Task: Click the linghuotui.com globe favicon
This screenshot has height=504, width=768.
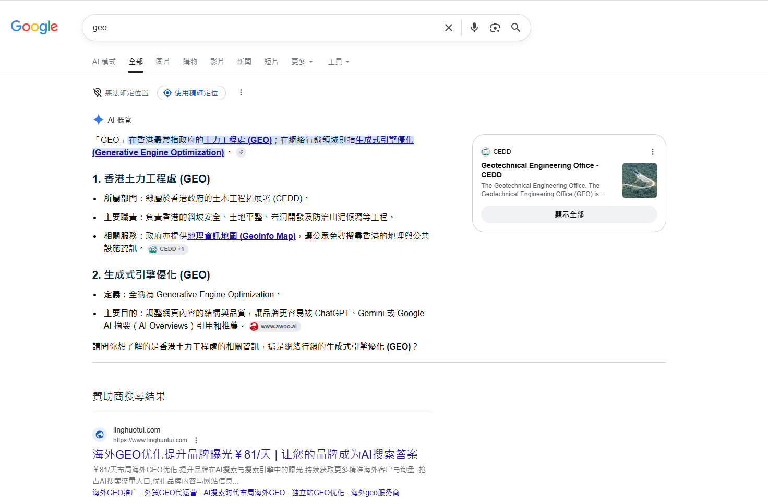Action: (100, 435)
